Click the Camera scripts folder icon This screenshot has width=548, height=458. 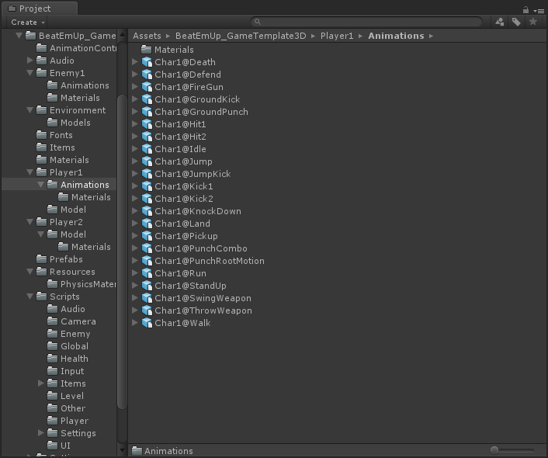[53, 321]
